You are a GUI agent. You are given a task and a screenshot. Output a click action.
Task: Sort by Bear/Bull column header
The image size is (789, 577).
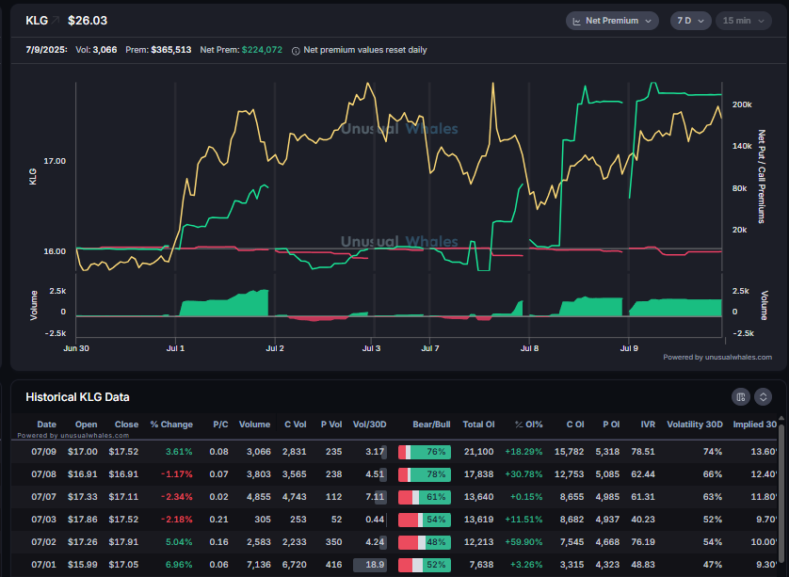tap(431, 425)
